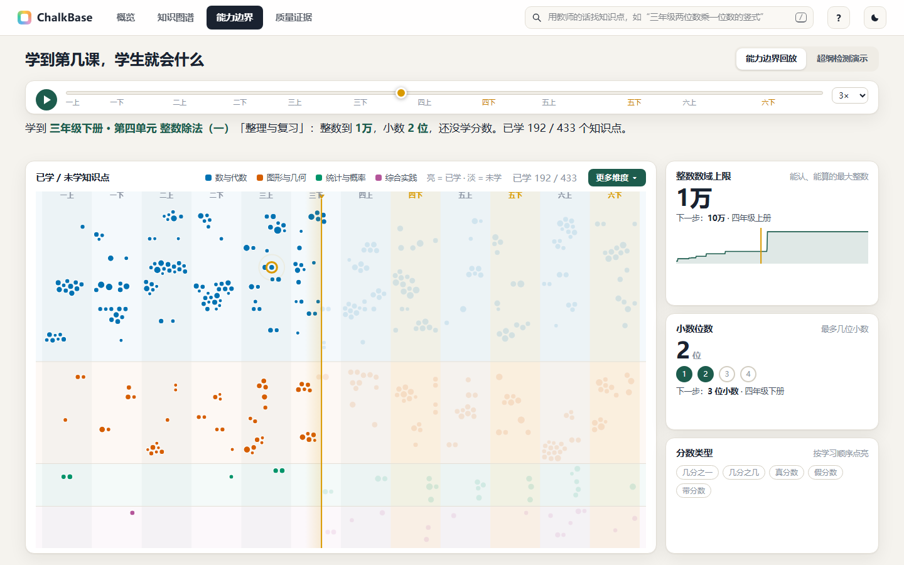Screen dimensions: 904x565
Task: Click the 下一步：10万 · 四年级上册 text
Action: tap(724, 218)
